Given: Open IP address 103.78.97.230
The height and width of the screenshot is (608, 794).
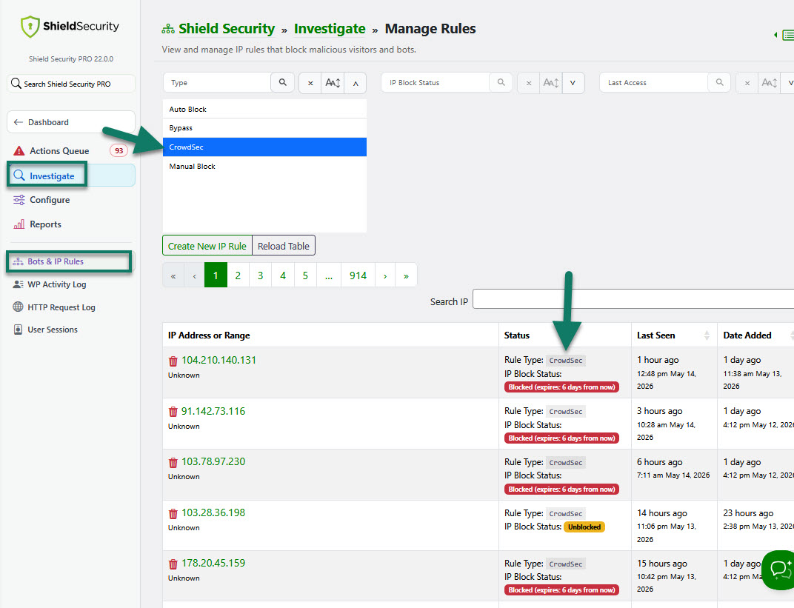Looking at the screenshot, I should click(213, 461).
